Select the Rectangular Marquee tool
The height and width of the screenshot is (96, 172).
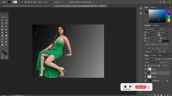pyautogui.click(x=6, y=17)
